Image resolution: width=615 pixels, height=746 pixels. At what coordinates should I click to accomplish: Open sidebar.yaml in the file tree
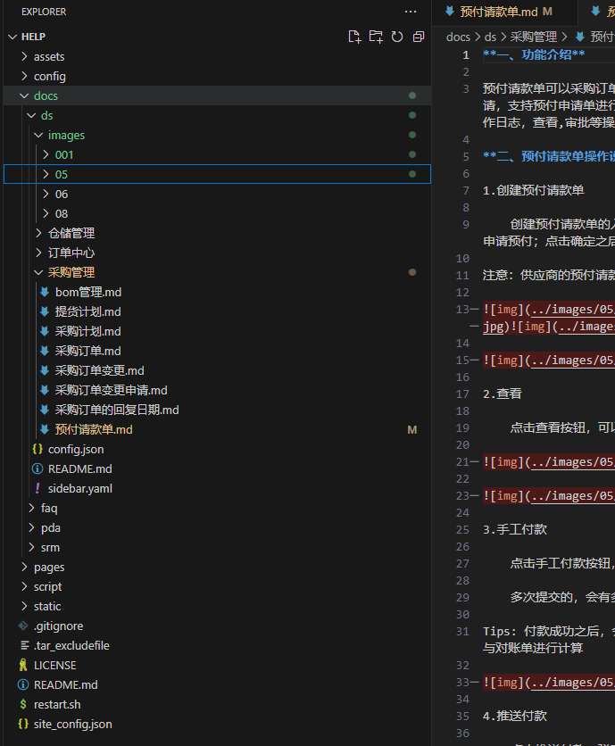[79, 488]
